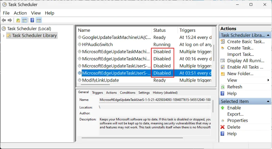Click the Help icon under Selected Item

click(x=222, y=134)
